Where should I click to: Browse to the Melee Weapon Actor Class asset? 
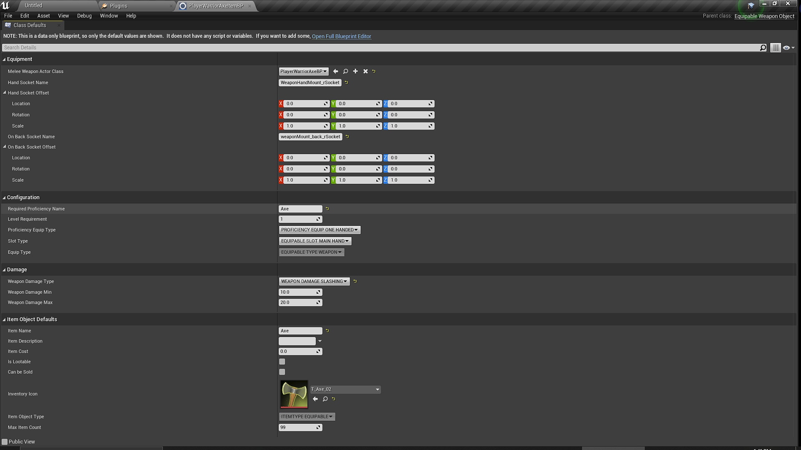[x=346, y=71]
